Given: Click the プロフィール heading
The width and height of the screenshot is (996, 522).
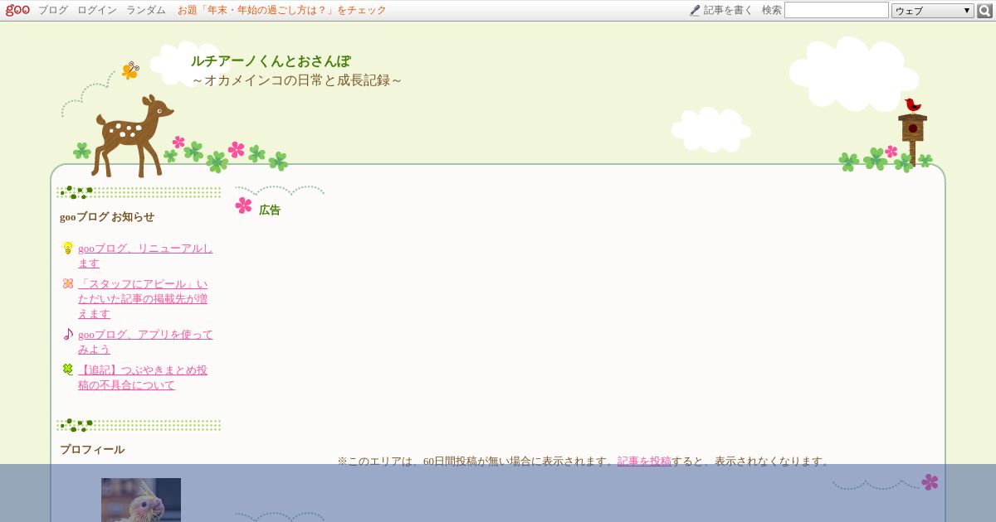Looking at the screenshot, I should coord(92,450).
